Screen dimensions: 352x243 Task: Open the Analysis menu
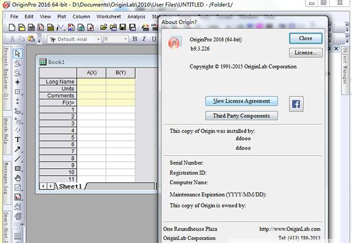(x=136, y=17)
